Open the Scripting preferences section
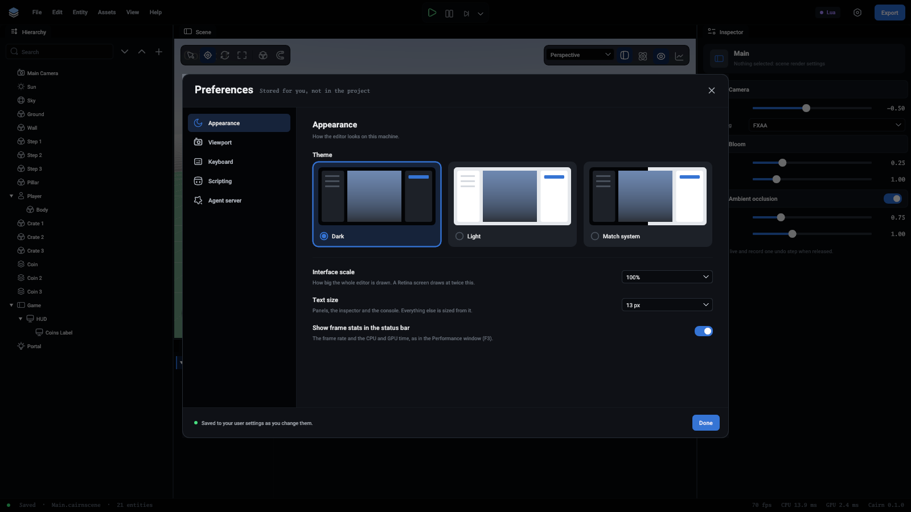The image size is (911, 512). point(239,181)
